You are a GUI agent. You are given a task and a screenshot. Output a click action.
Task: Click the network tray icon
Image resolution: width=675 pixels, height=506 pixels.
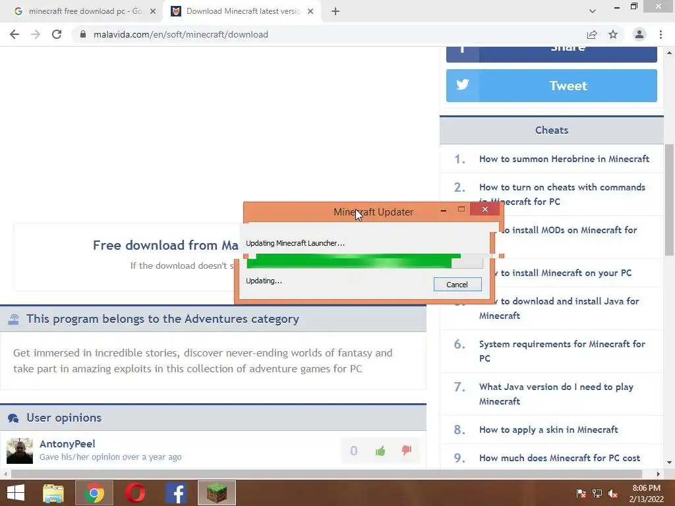[597, 493]
